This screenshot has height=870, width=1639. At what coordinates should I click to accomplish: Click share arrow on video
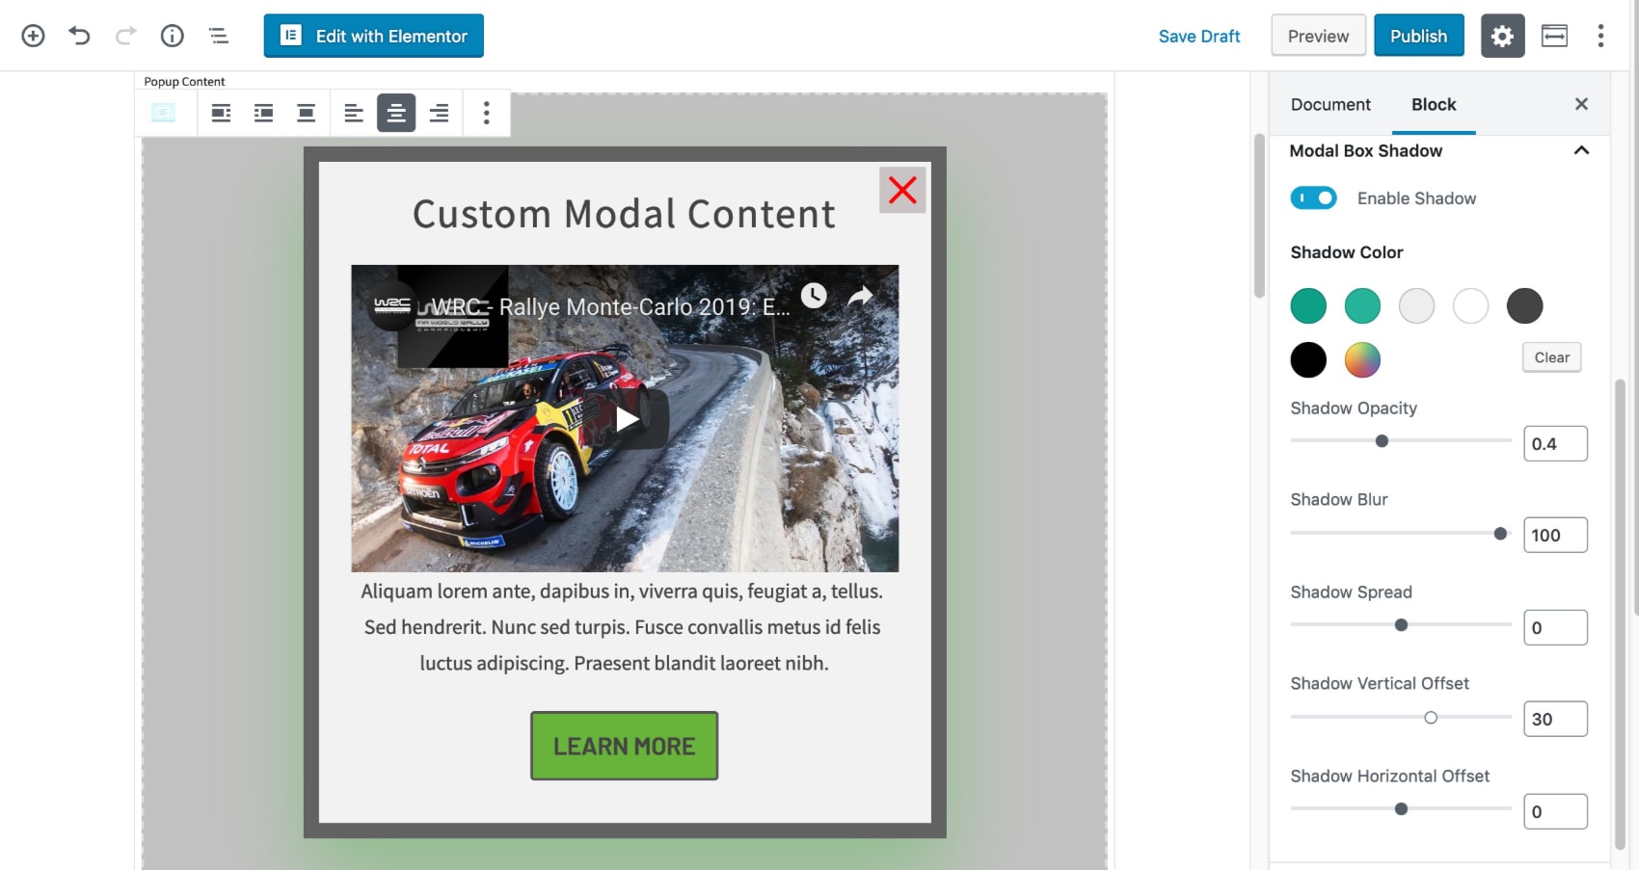(860, 295)
